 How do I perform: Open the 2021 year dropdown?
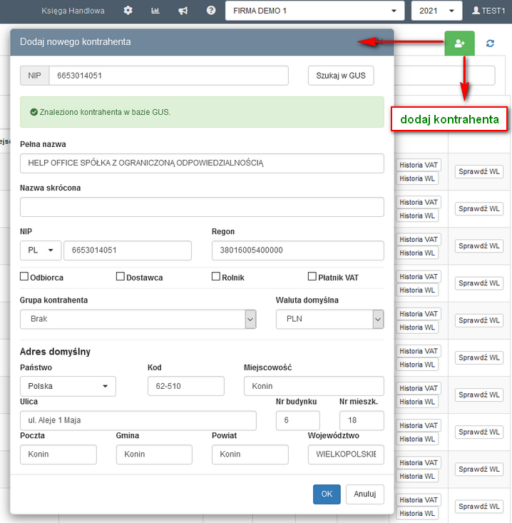point(436,11)
